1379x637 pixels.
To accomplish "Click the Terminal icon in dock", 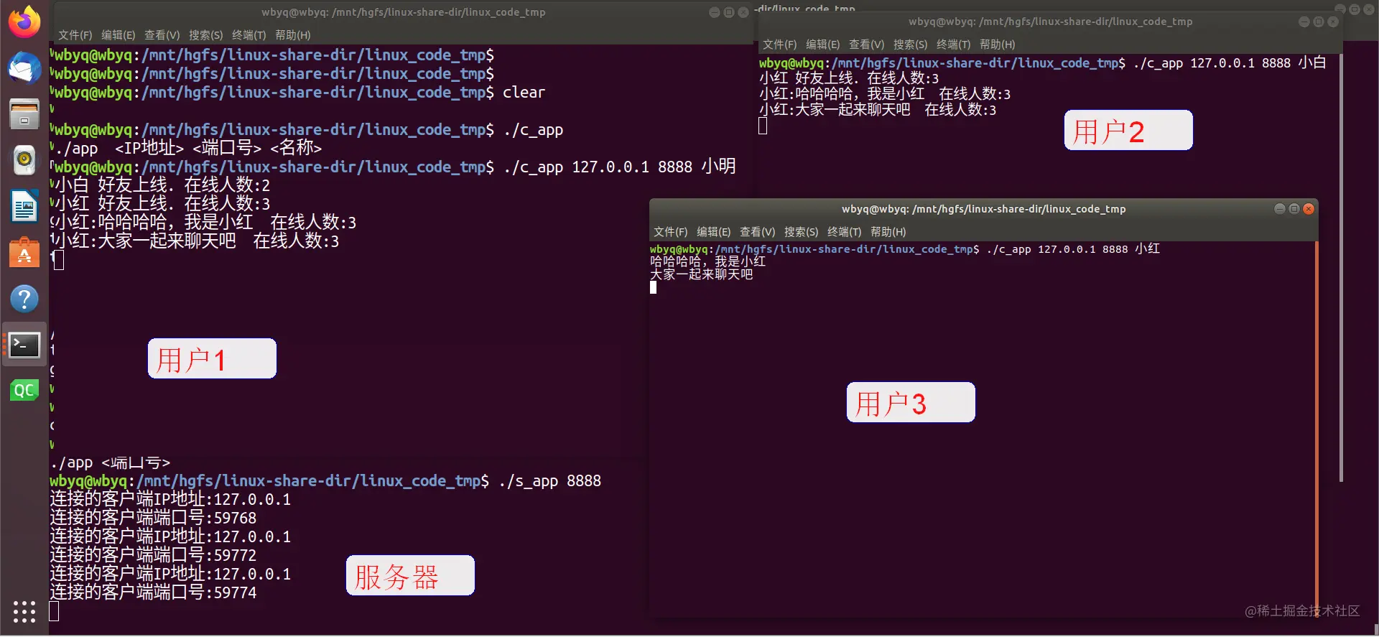I will [x=24, y=345].
